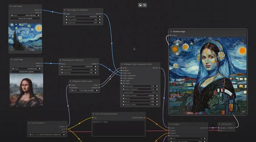Viewport: 256px width, 142px height.
Task: Click the LATENT output socket on KSampler
Action: click(x=207, y=128)
